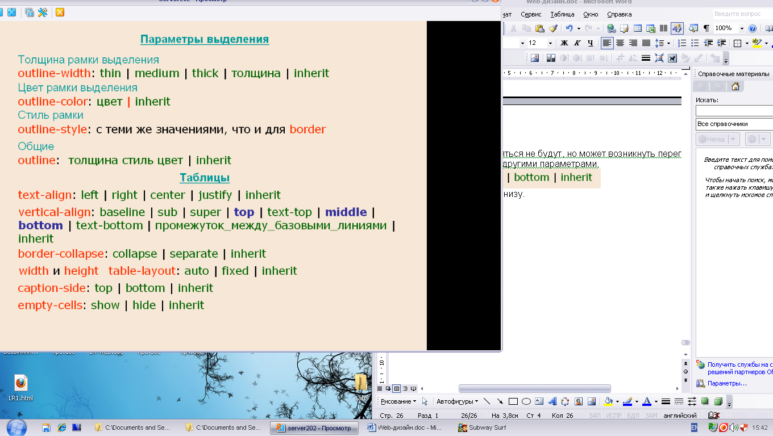
Task: Click the Undo arrow in Word toolbar
Action: click(x=569, y=28)
